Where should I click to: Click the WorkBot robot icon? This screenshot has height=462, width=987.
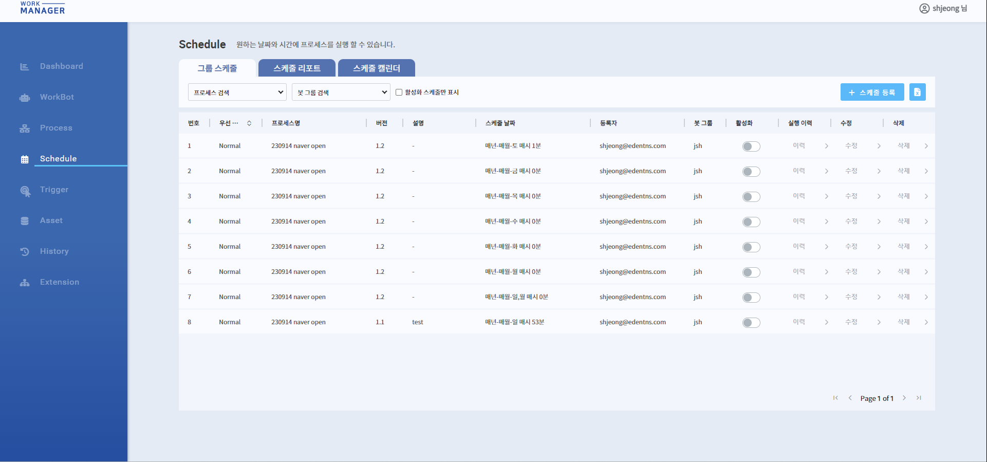(24, 98)
